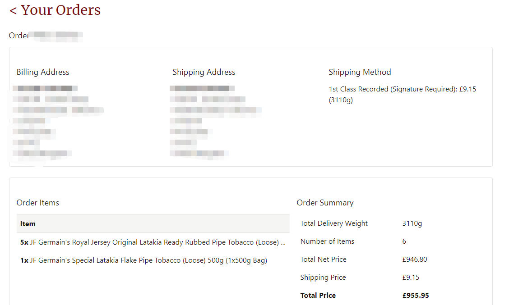Click the Shipping Address heading
The height and width of the screenshot is (305, 509).
coord(204,72)
